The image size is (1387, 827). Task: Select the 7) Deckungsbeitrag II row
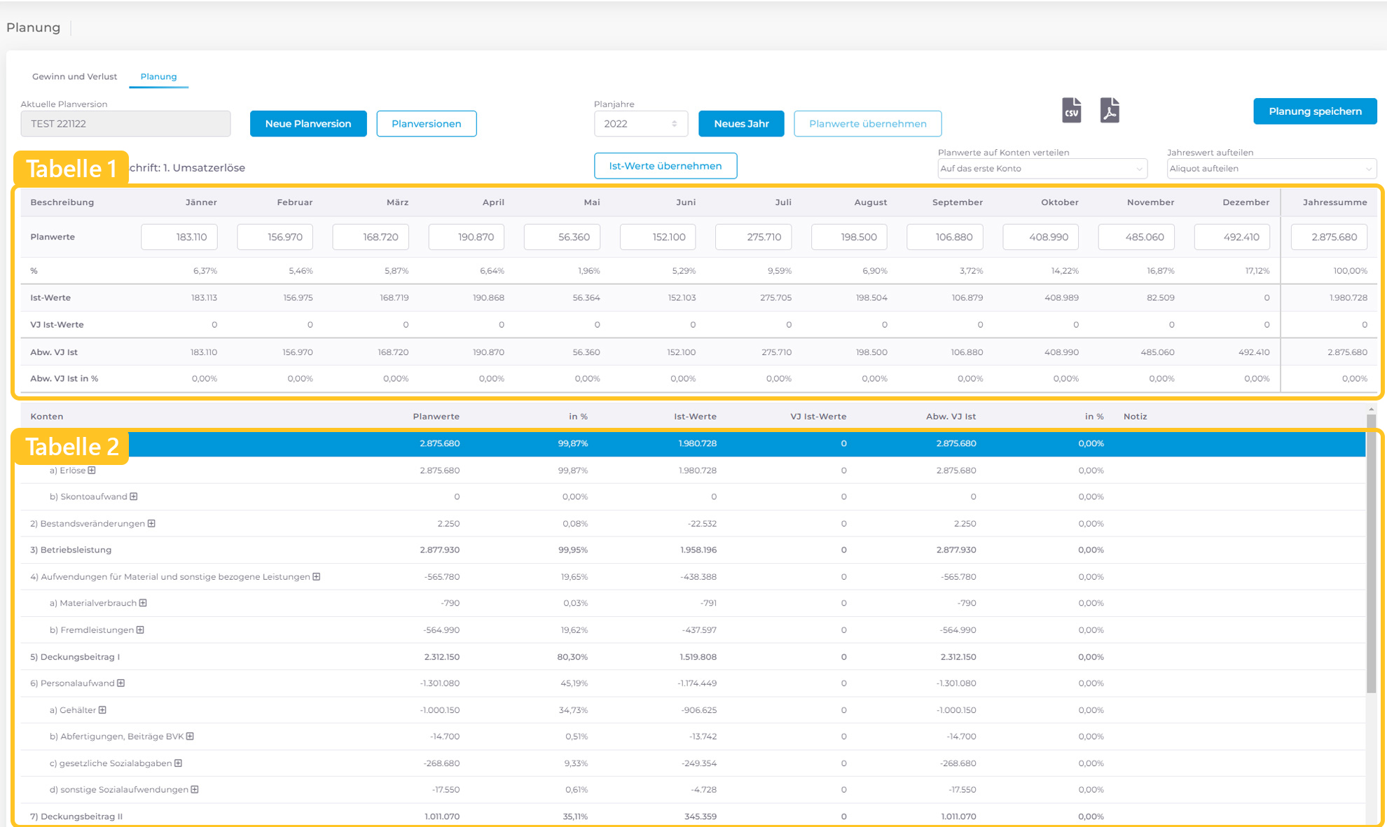[x=693, y=816]
